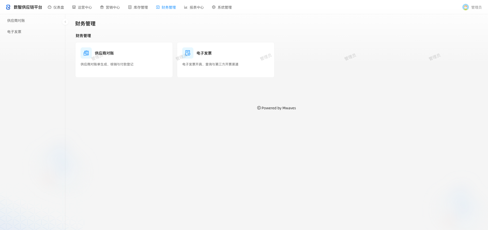Click the 系统管理 gear icon
The height and width of the screenshot is (230, 488).
pos(214,7)
